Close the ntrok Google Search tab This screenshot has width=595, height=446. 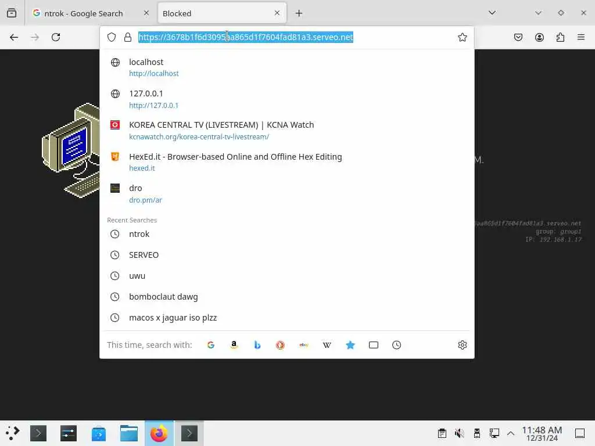146,13
